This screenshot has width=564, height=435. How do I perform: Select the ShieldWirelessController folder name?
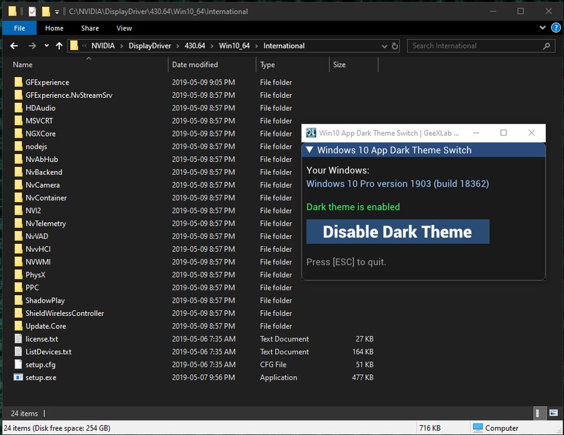pyautogui.click(x=65, y=313)
